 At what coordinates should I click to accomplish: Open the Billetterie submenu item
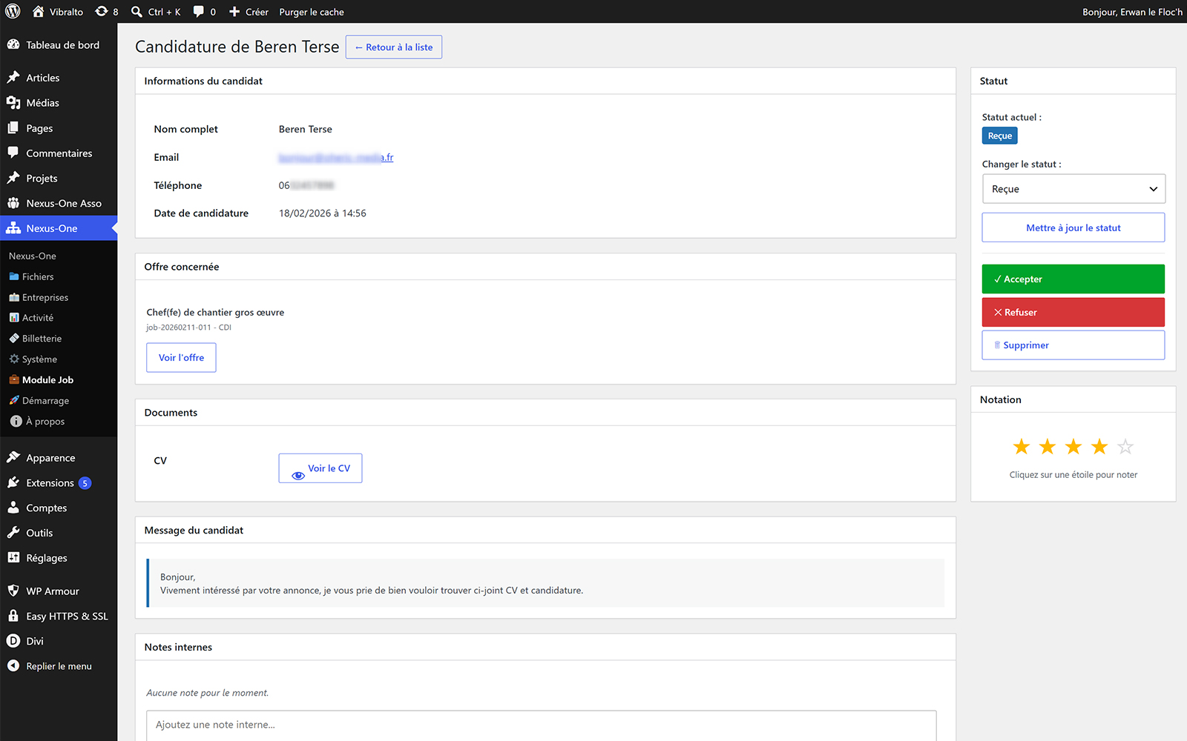click(42, 339)
